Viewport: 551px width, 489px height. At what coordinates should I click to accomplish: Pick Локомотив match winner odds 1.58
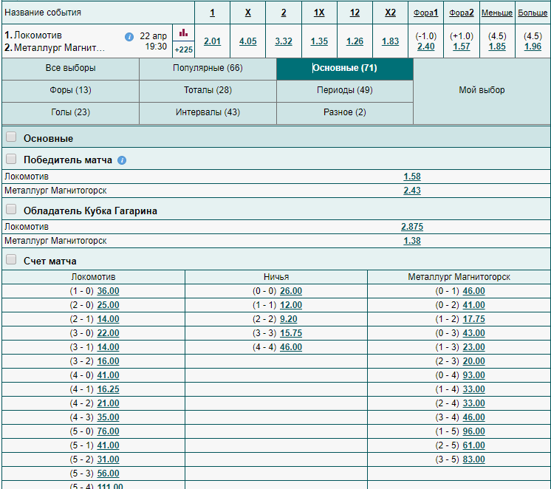[x=412, y=177]
